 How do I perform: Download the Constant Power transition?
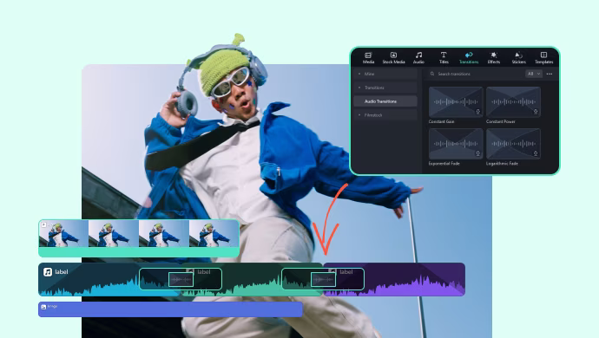click(x=536, y=112)
